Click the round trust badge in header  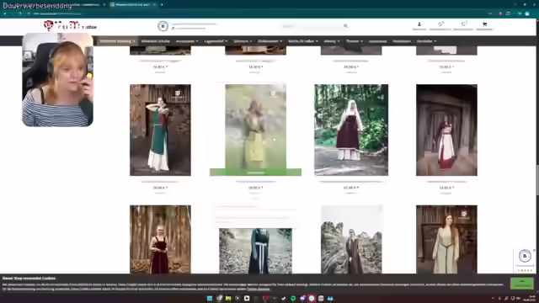point(163,26)
